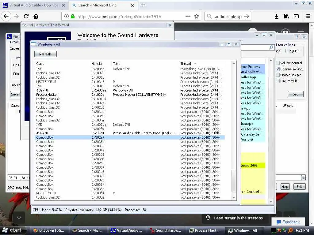Open the browser home page icon

pyautogui.click(x=36, y=17)
